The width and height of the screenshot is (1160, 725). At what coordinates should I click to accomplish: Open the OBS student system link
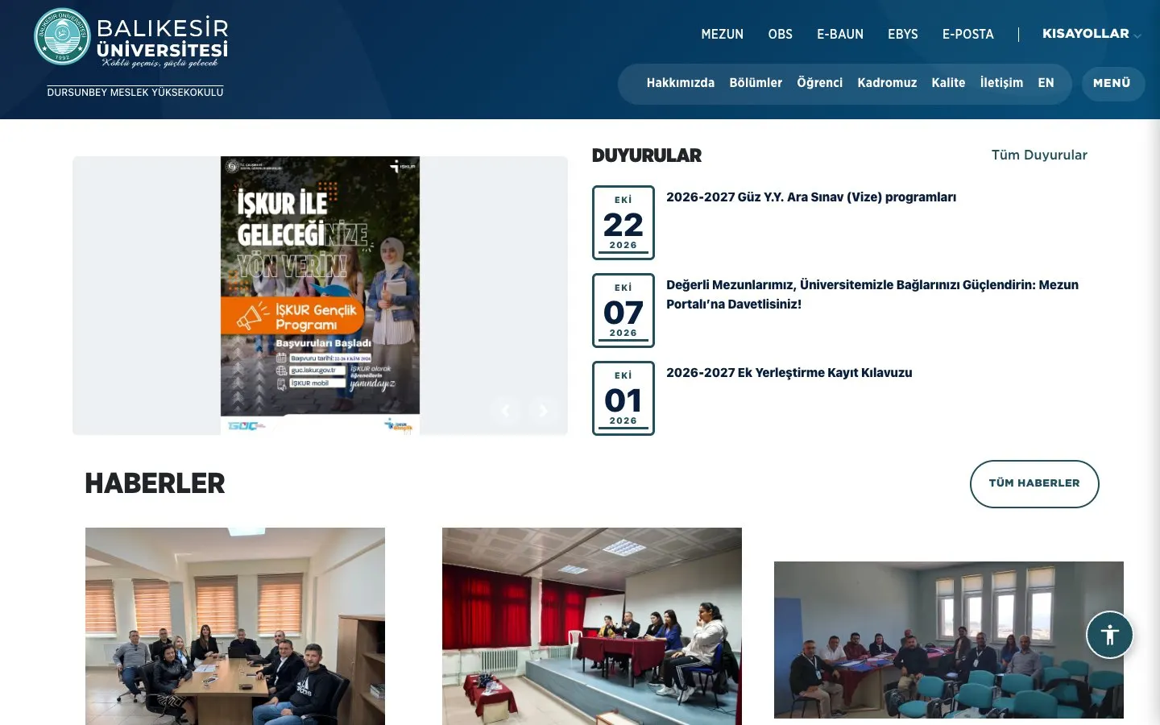[x=781, y=35]
